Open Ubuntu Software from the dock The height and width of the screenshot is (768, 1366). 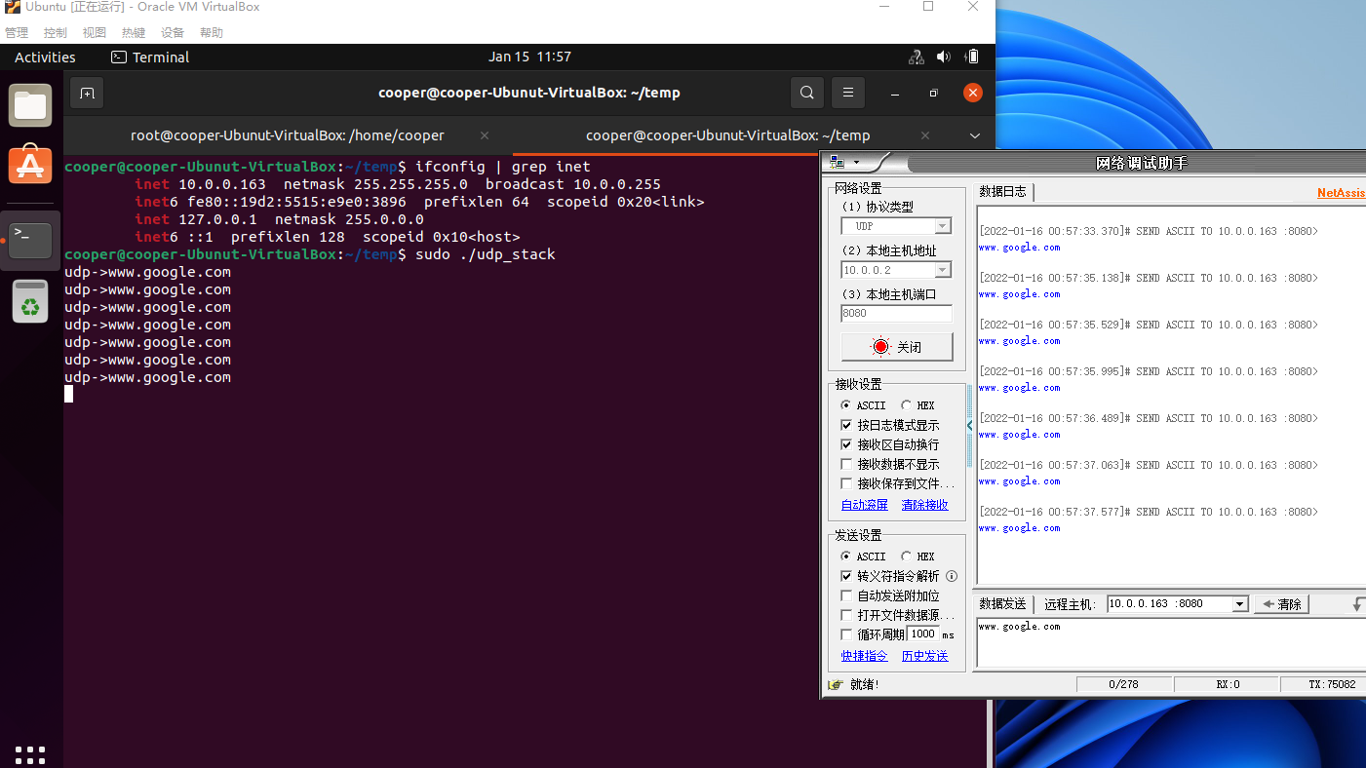coord(30,165)
